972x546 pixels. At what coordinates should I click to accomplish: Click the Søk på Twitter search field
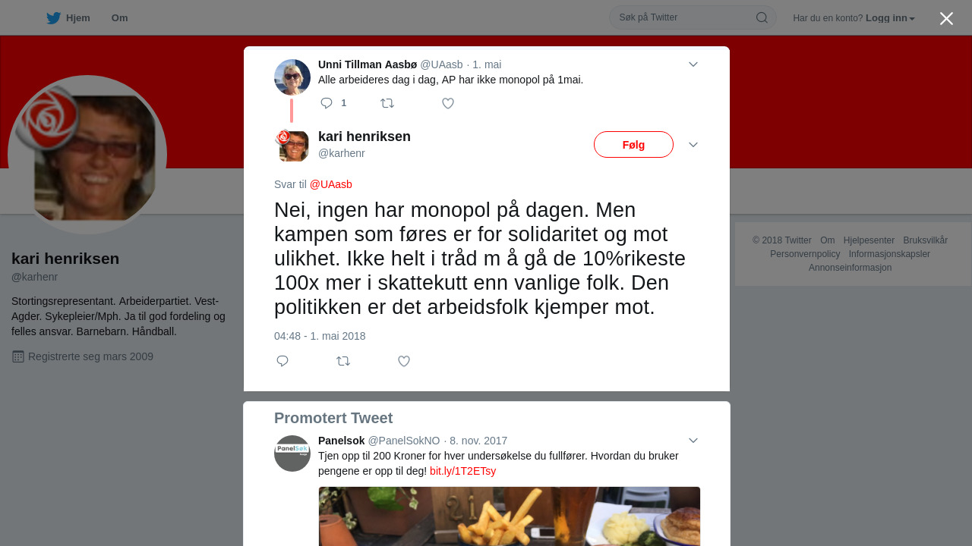(x=693, y=17)
